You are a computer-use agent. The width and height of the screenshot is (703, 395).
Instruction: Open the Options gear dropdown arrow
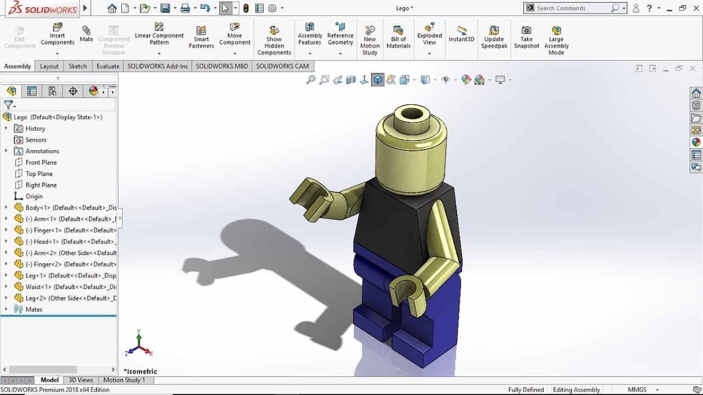point(282,8)
